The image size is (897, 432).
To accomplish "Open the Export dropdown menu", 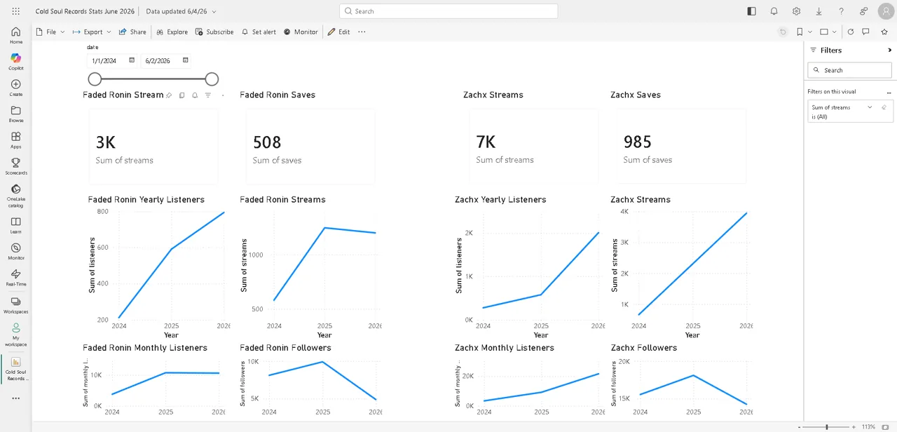I will (91, 32).
